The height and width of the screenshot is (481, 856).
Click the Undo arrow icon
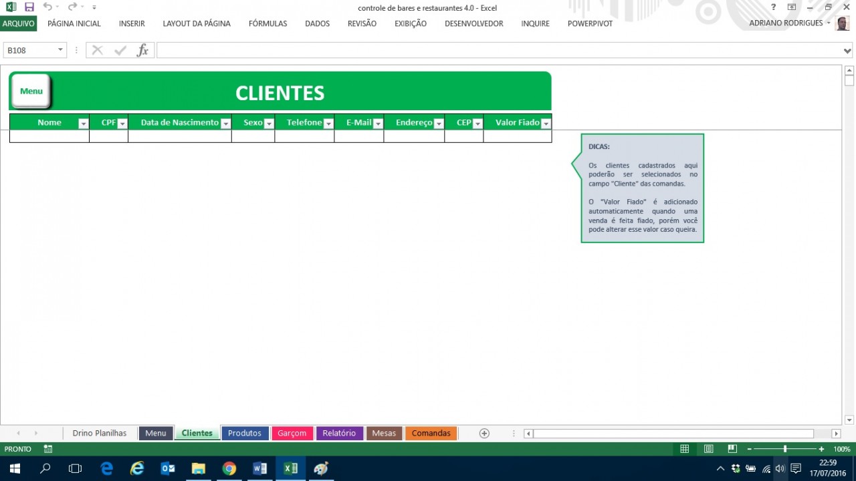47,7
